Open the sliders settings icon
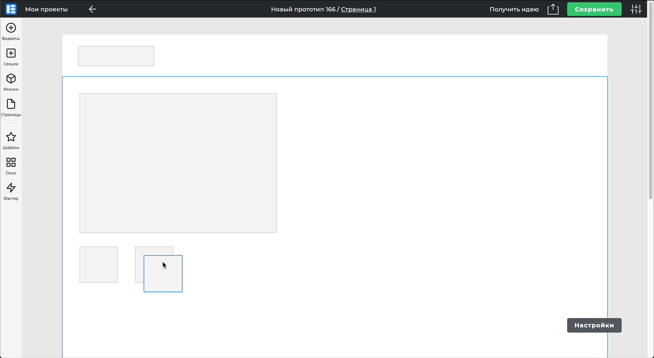The height and width of the screenshot is (358, 654). pyautogui.click(x=636, y=9)
